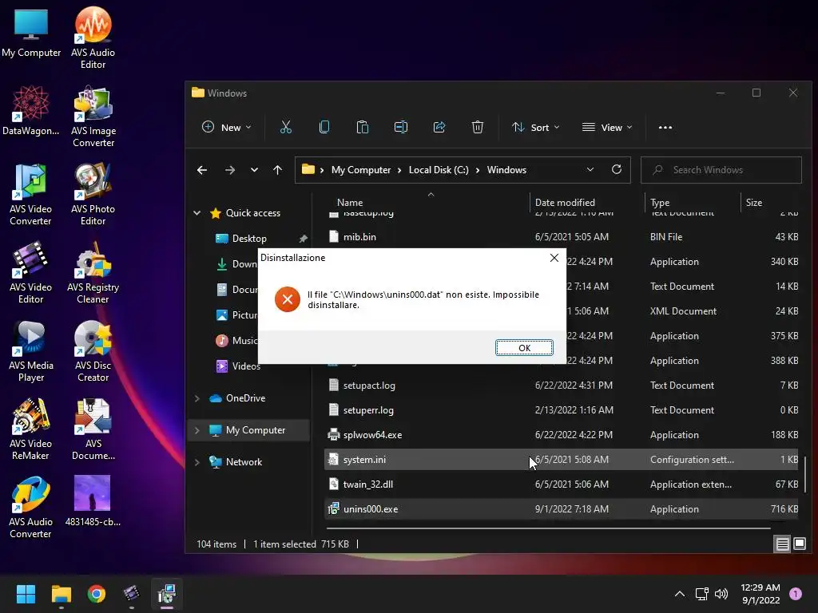Viewport: 818px width, 613px height.
Task: Go up one folder level
Action: point(277,170)
